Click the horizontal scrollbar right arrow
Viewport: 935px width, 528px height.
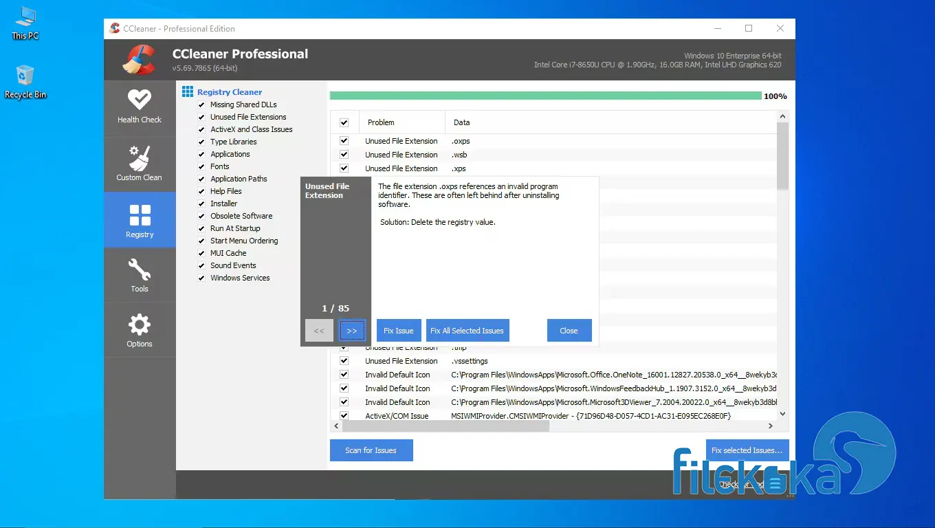[x=771, y=426]
